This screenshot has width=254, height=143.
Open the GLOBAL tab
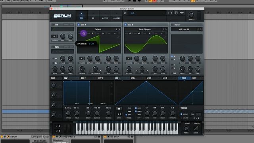tap(117, 16)
